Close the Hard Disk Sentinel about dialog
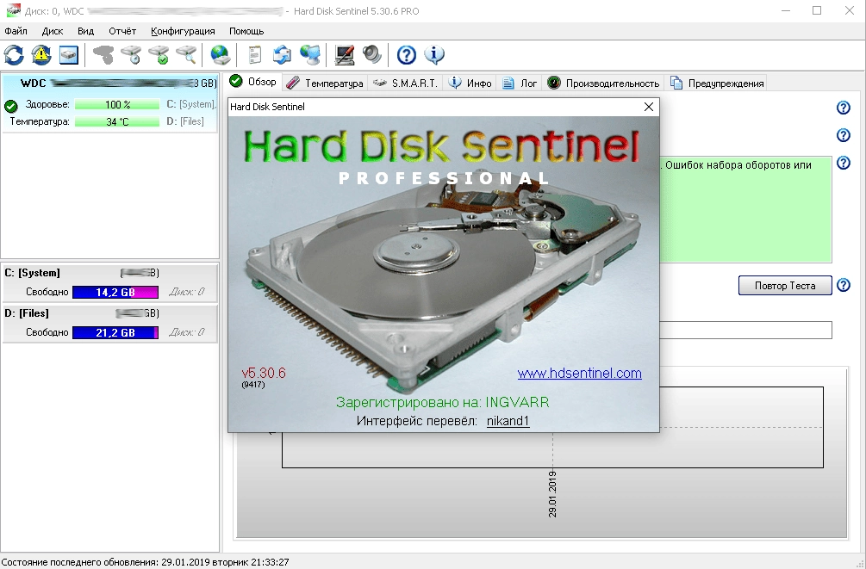Screen dimensions: 866x569 pyautogui.click(x=649, y=107)
